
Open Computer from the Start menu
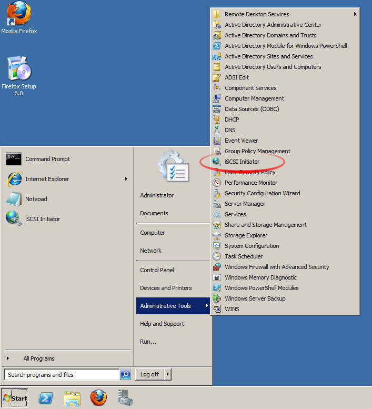point(153,233)
